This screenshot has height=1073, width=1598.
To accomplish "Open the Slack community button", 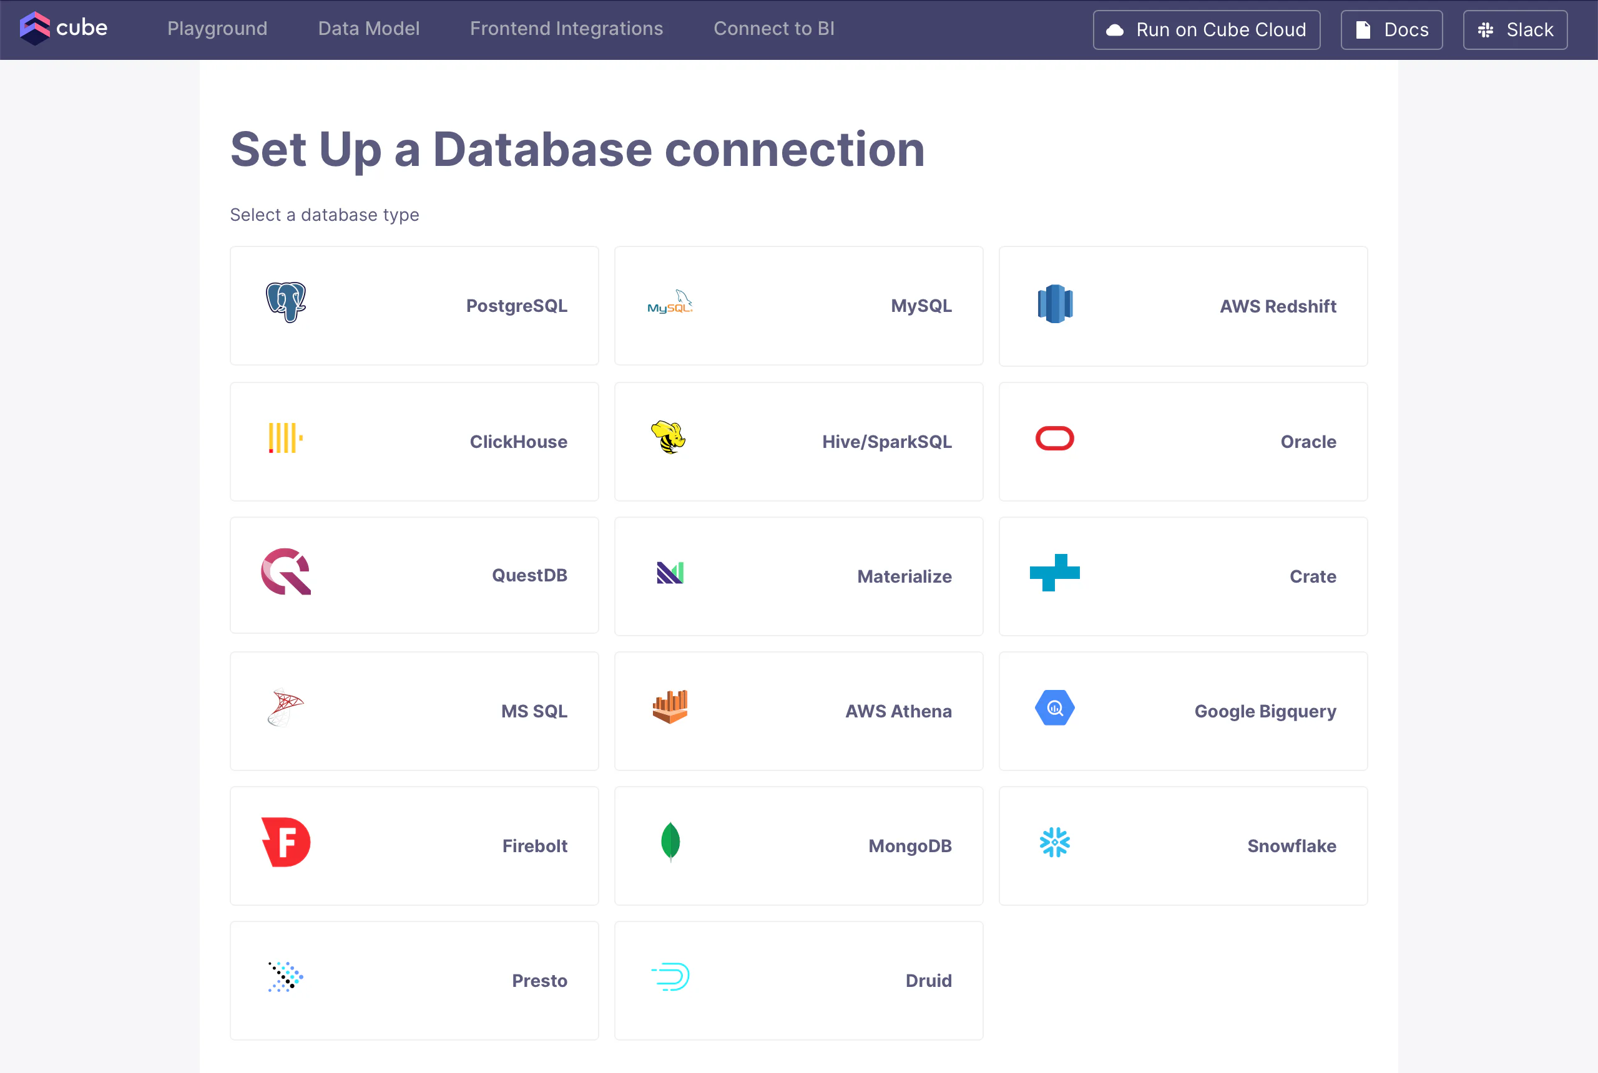I will [x=1514, y=30].
